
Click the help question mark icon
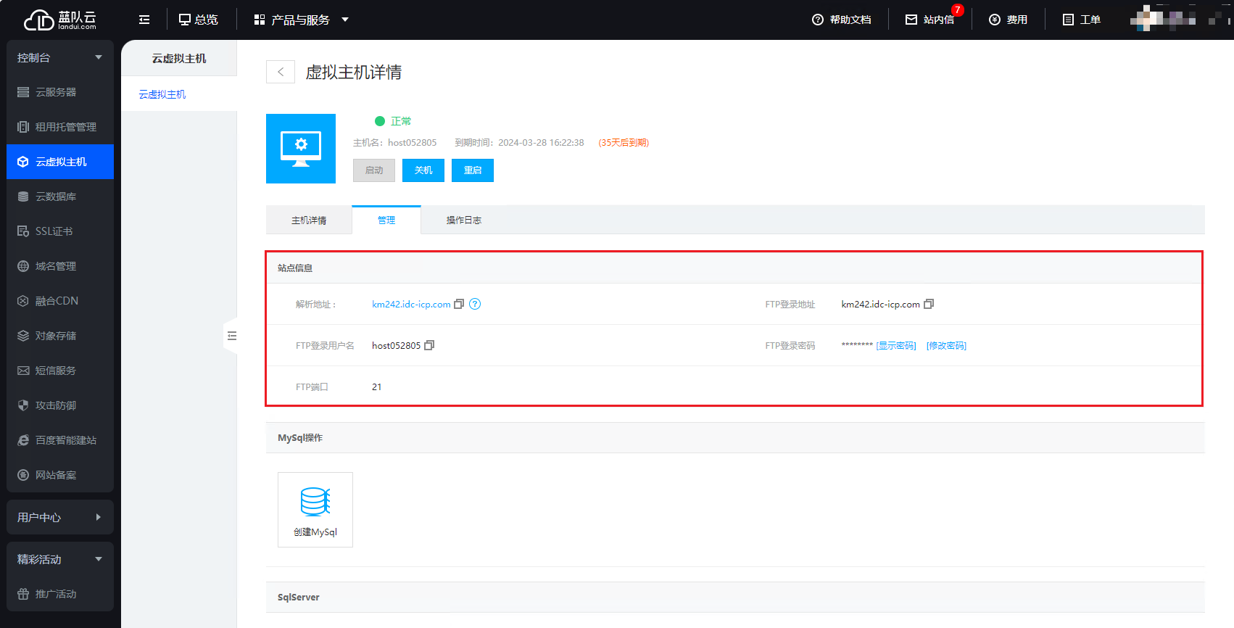[475, 304]
